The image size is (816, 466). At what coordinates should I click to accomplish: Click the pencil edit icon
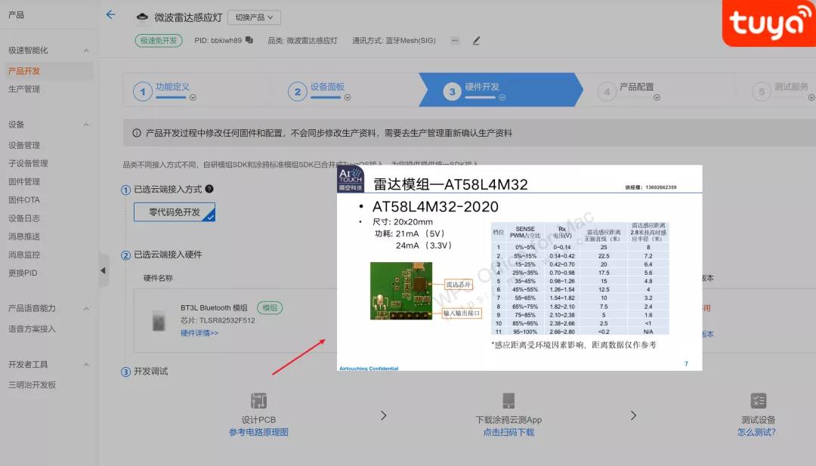[x=476, y=40]
